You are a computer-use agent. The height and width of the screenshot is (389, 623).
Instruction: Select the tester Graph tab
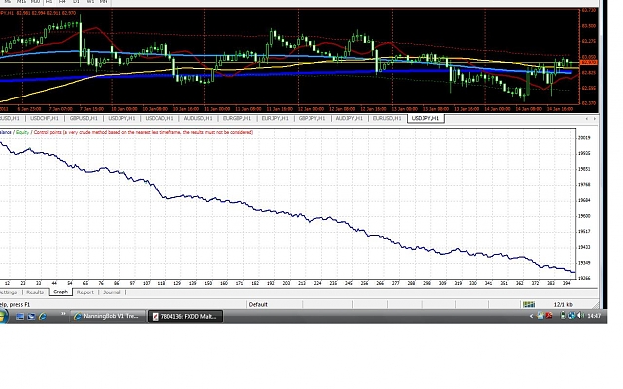(61, 292)
